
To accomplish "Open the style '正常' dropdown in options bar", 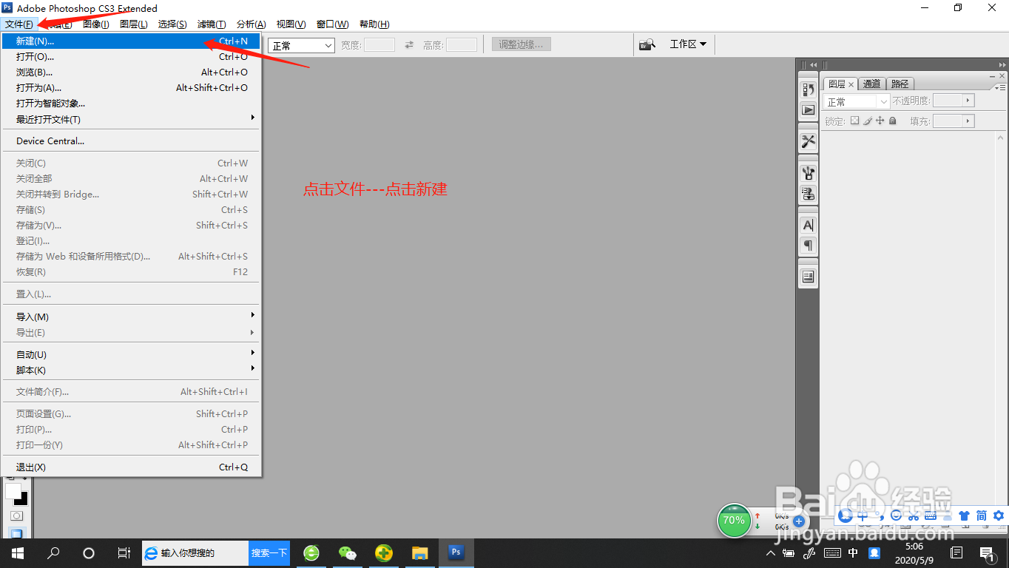I will coord(302,45).
